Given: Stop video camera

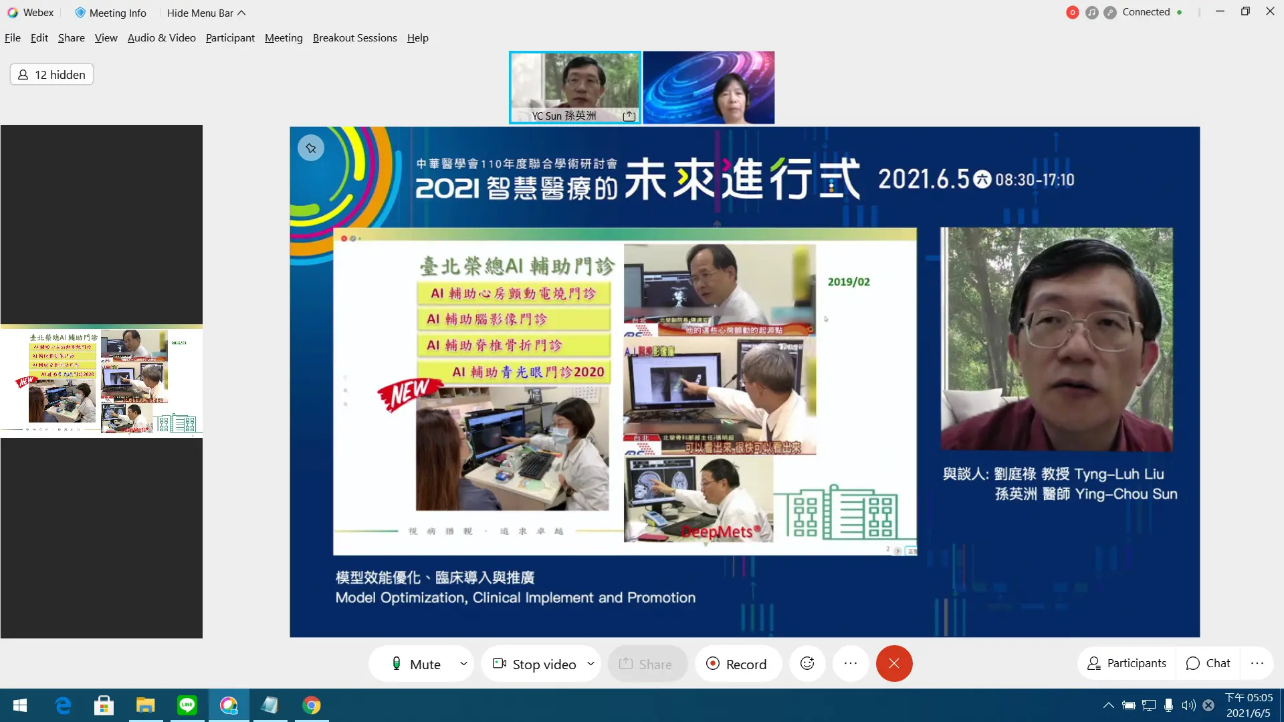Looking at the screenshot, I should pyautogui.click(x=534, y=664).
